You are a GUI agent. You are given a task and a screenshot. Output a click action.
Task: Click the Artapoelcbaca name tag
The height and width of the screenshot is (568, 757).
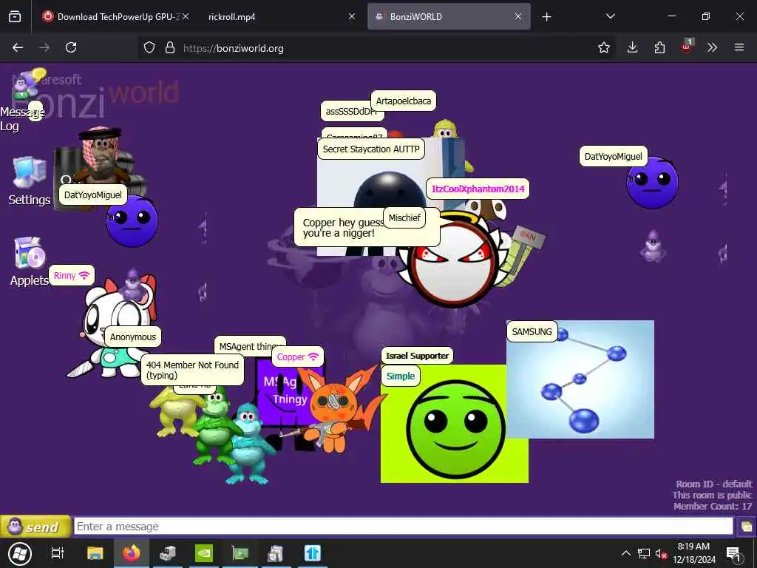(x=403, y=101)
